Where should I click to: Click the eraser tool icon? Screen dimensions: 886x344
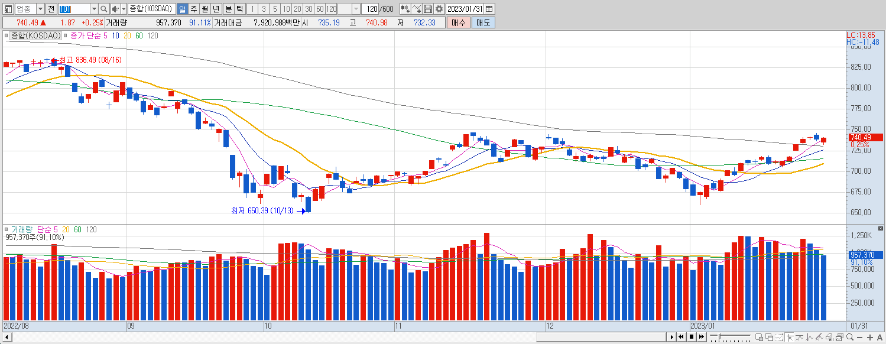(830, 337)
